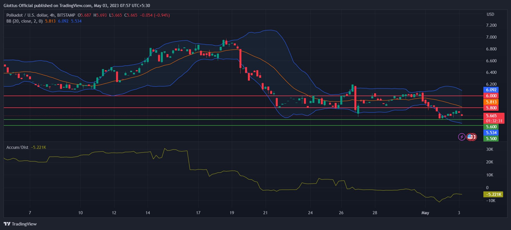This screenshot has height=230, width=511.
Task: Select the Accum/Dist indicator label
Action: [17, 147]
